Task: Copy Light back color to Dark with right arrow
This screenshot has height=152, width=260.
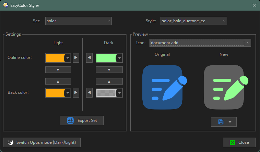Action: point(76,92)
